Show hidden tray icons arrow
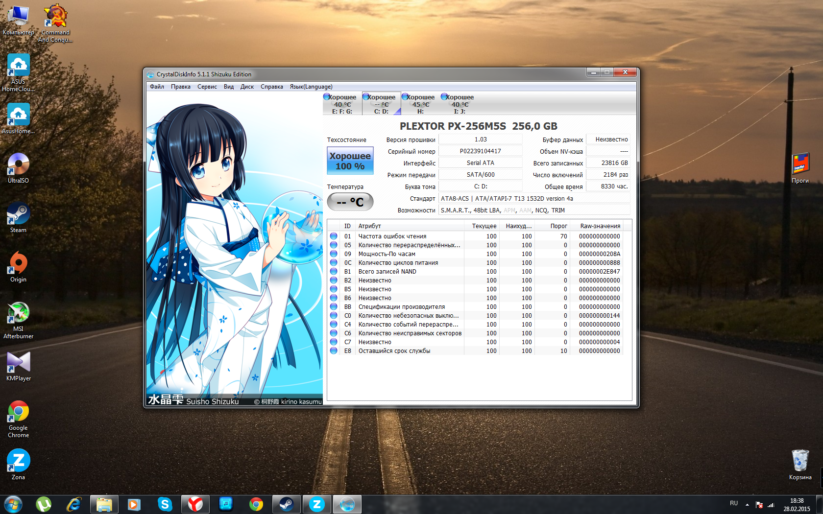The image size is (823, 514). click(747, 505)
